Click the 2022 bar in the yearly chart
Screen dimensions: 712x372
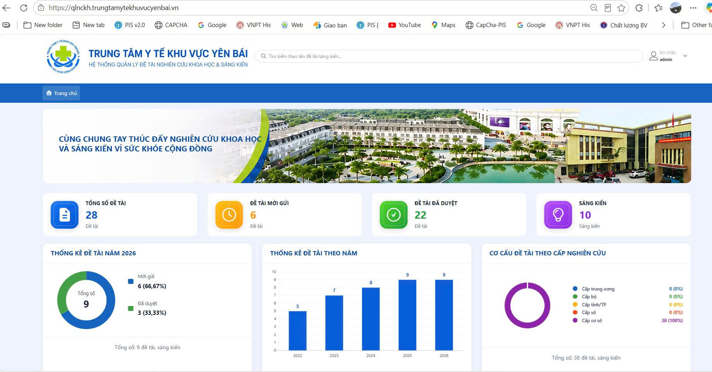pyautogui.click(x=297, y=331)
